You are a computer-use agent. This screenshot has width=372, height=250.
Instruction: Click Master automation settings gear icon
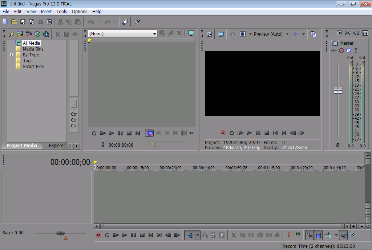[x=341, y=50]
